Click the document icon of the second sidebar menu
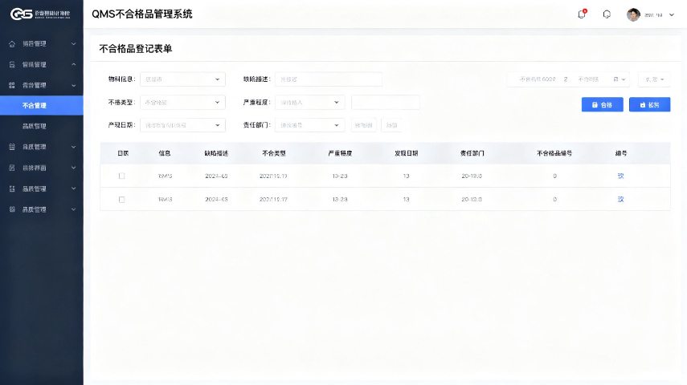The height and width of the screenshot is (385, 687). pos(12,65)
